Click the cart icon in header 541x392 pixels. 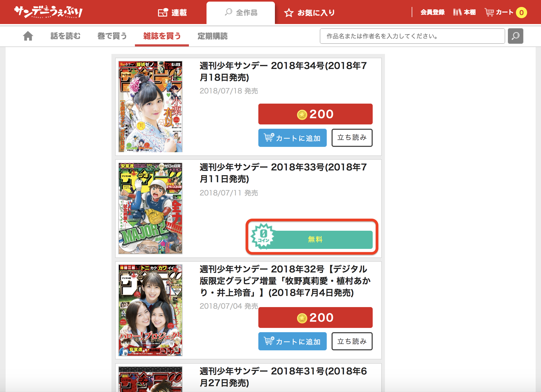coord(489,12)
